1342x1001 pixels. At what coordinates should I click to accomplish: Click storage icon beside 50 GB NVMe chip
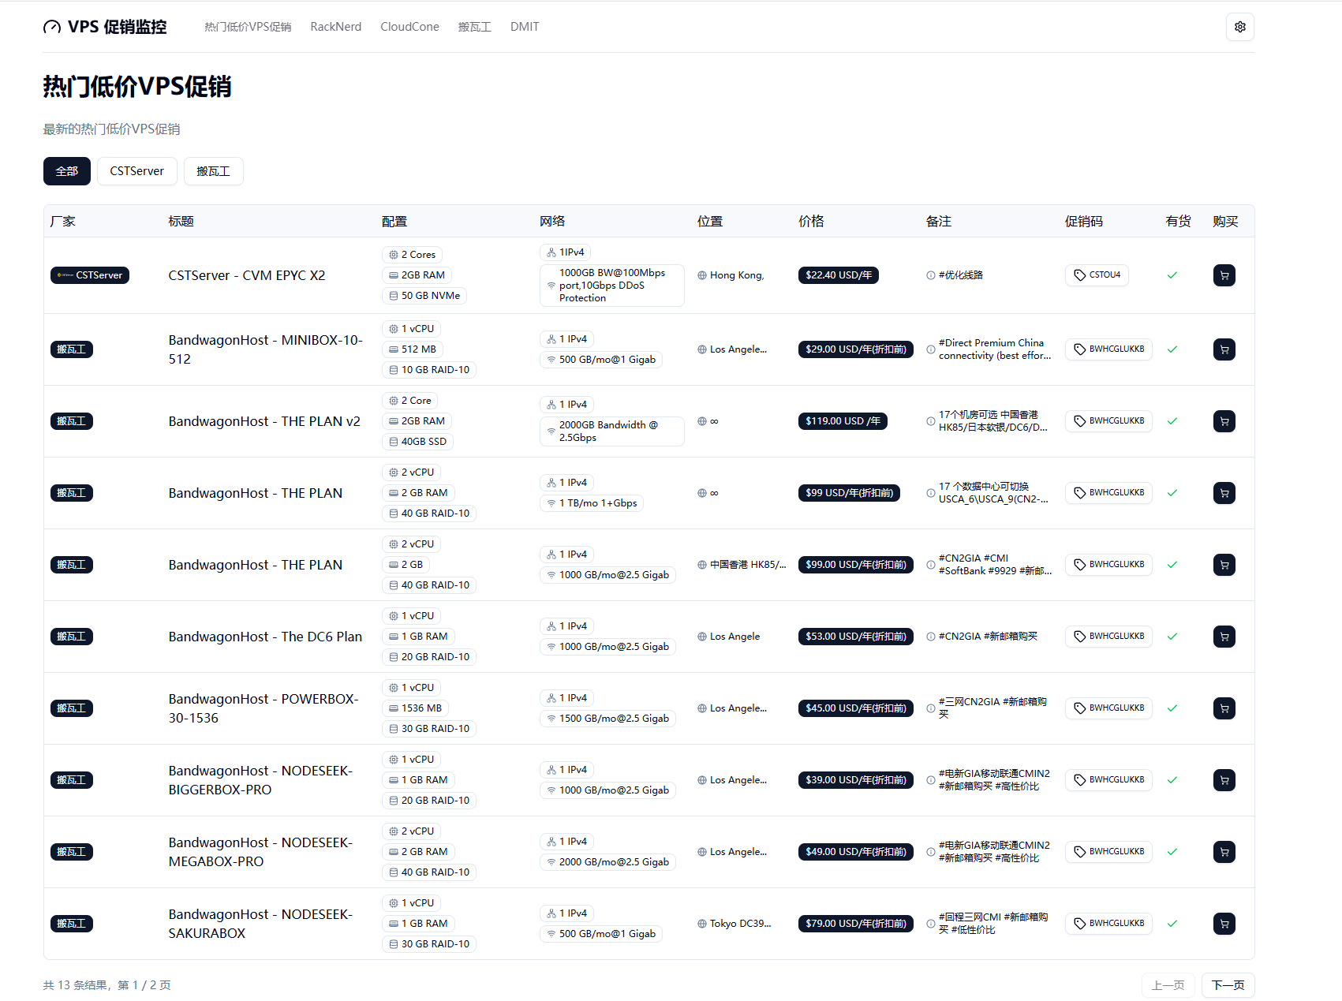pyautogui.click(x=394, y=296)
